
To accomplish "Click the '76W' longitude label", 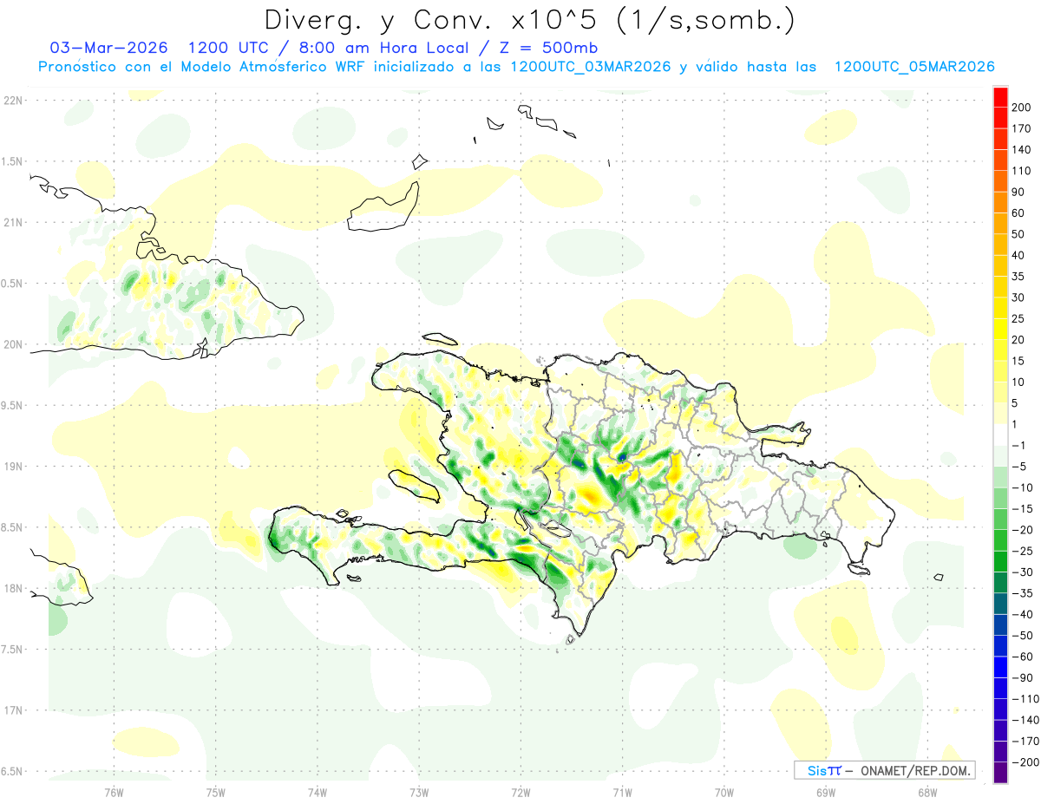I will click(x=114, y=792).
